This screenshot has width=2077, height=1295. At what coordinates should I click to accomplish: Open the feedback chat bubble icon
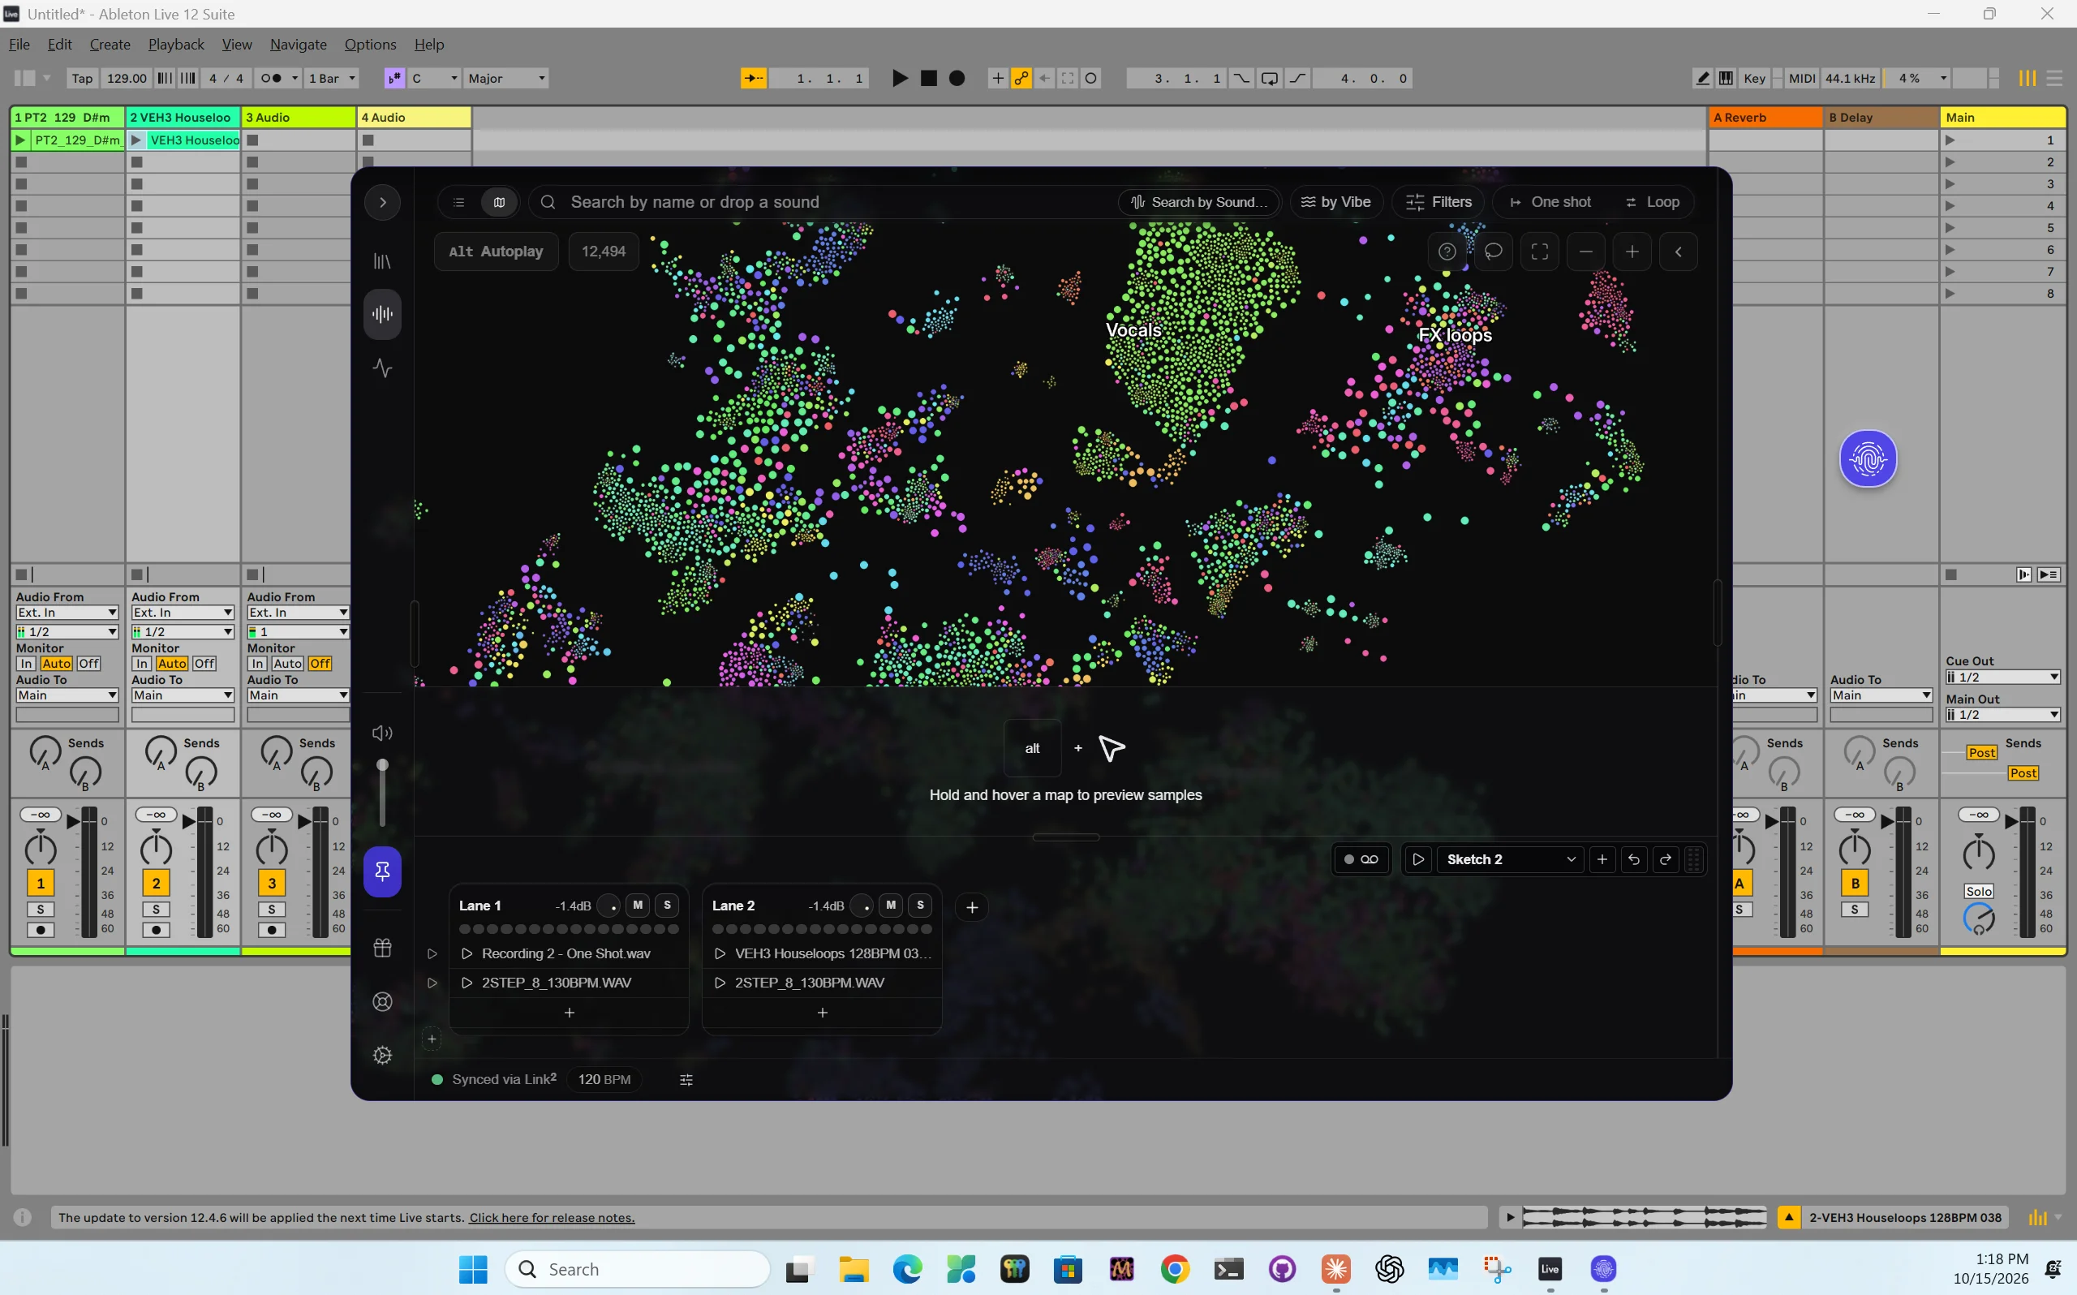coord(1493,252)
